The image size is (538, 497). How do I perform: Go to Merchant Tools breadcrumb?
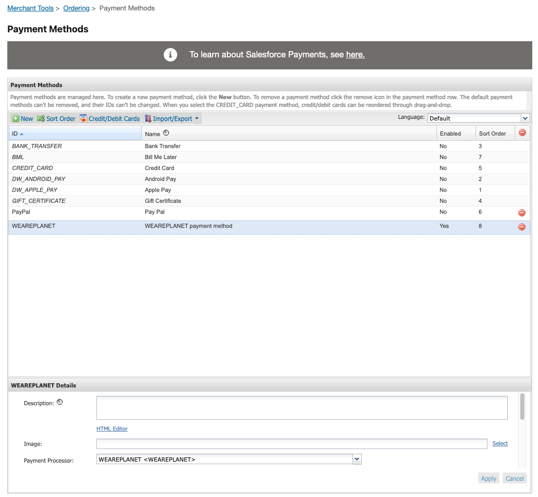(x=30, y=8)
